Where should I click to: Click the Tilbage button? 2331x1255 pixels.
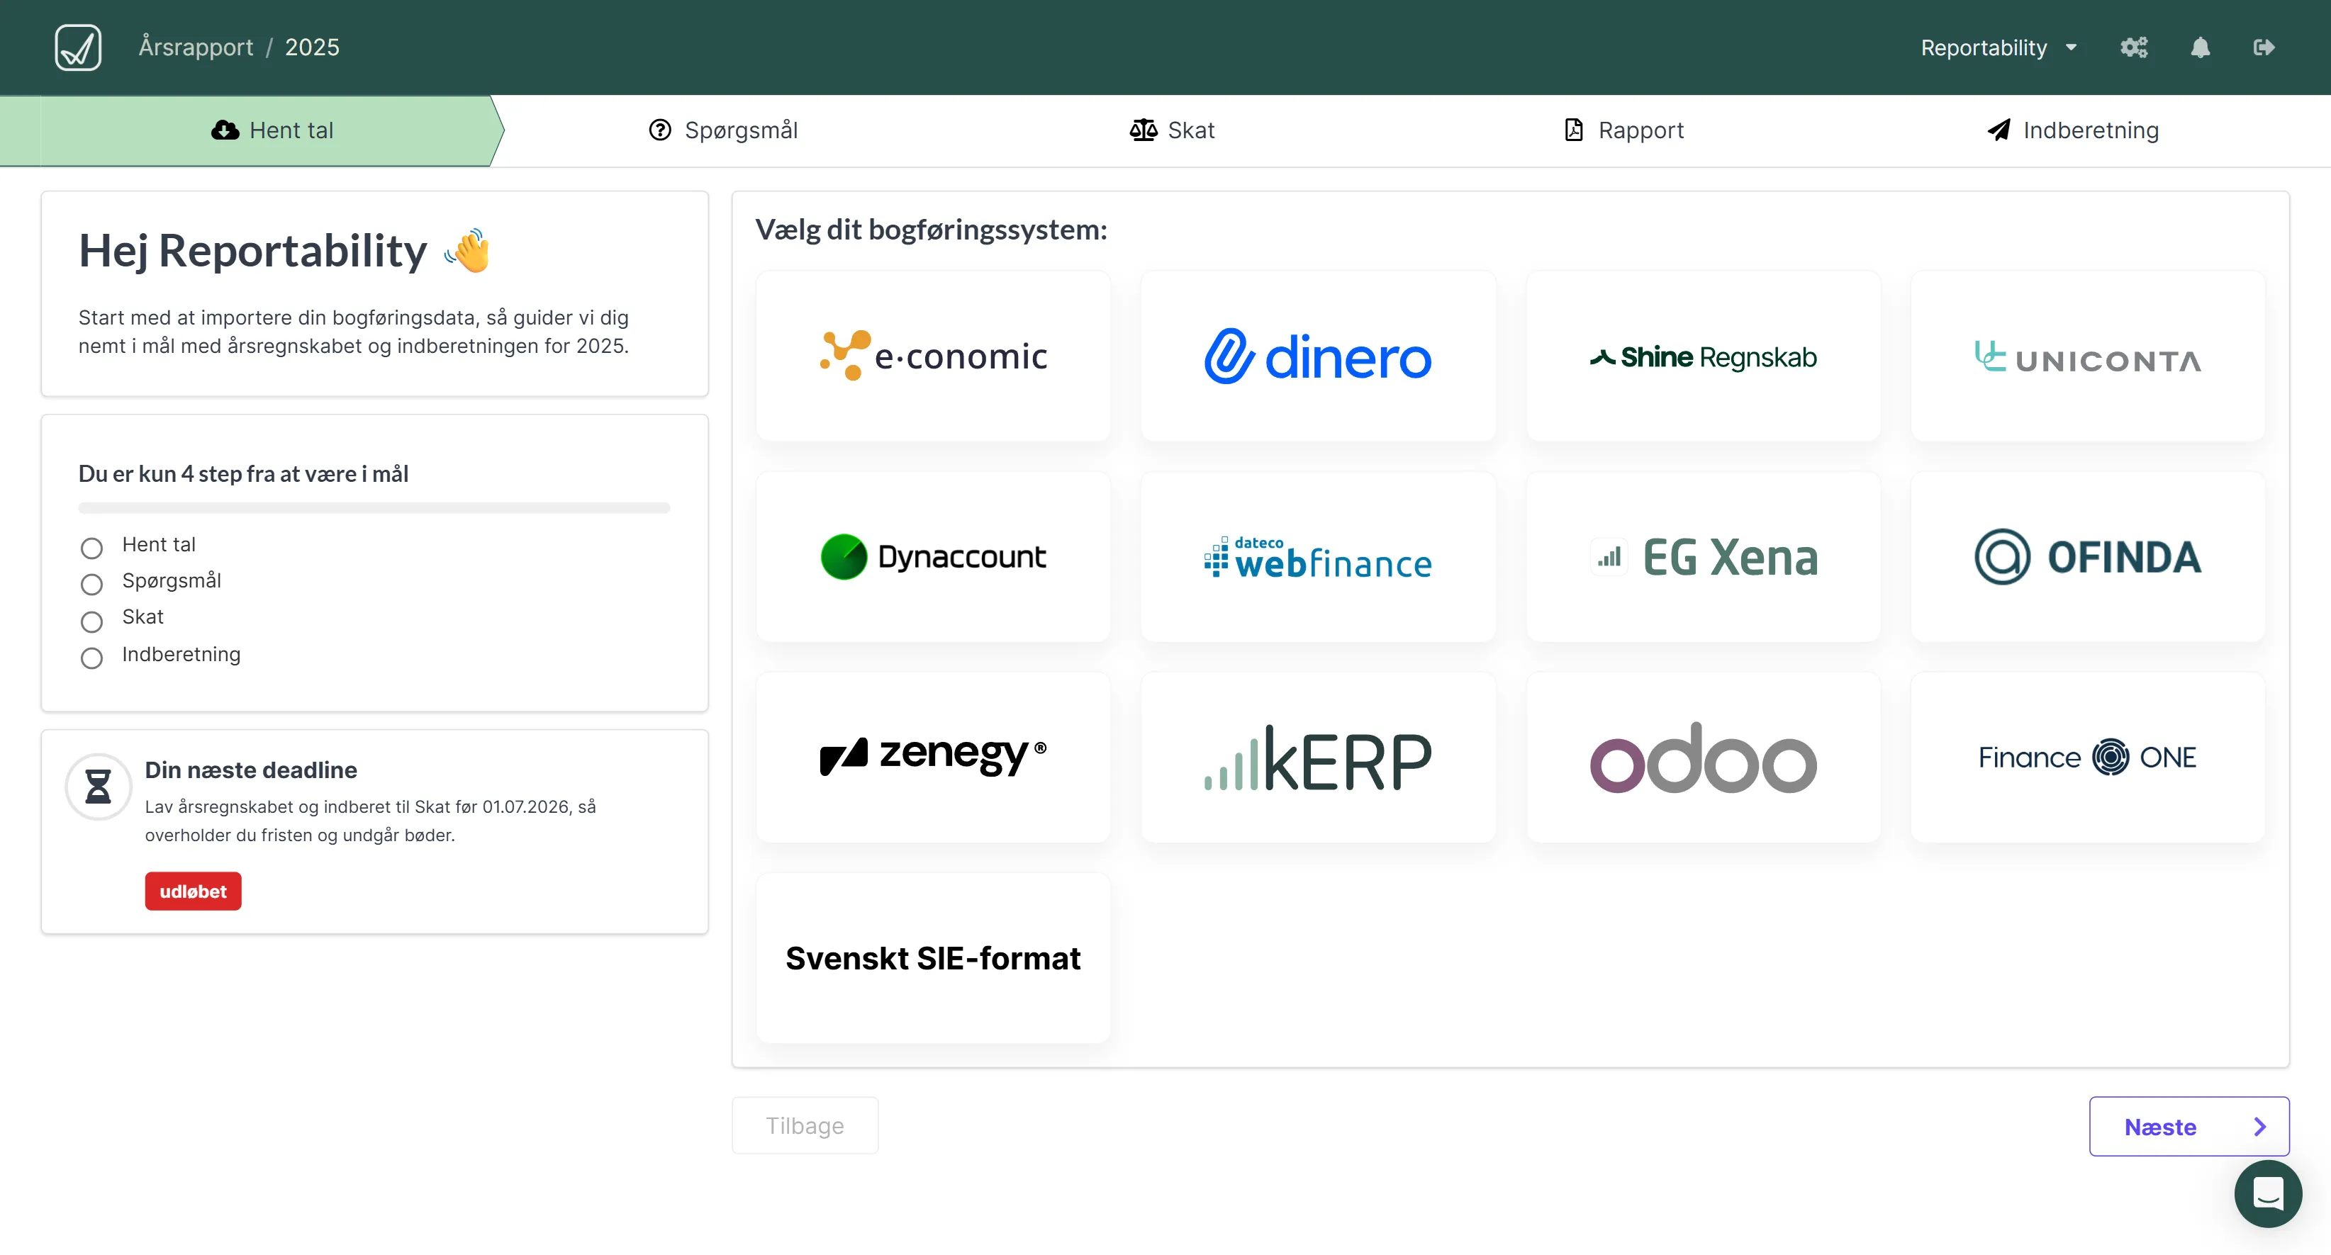pos(805,1125)
